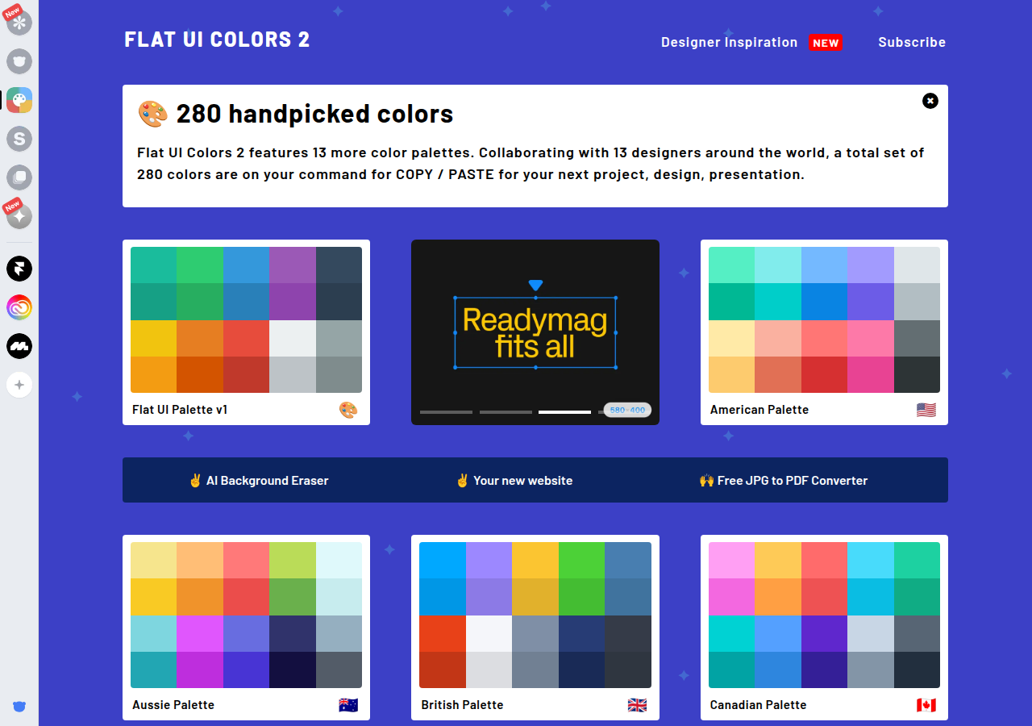Open the black M logo icon in sidebar
Viewport: 1032px width, 726px height.
point(19,346)
